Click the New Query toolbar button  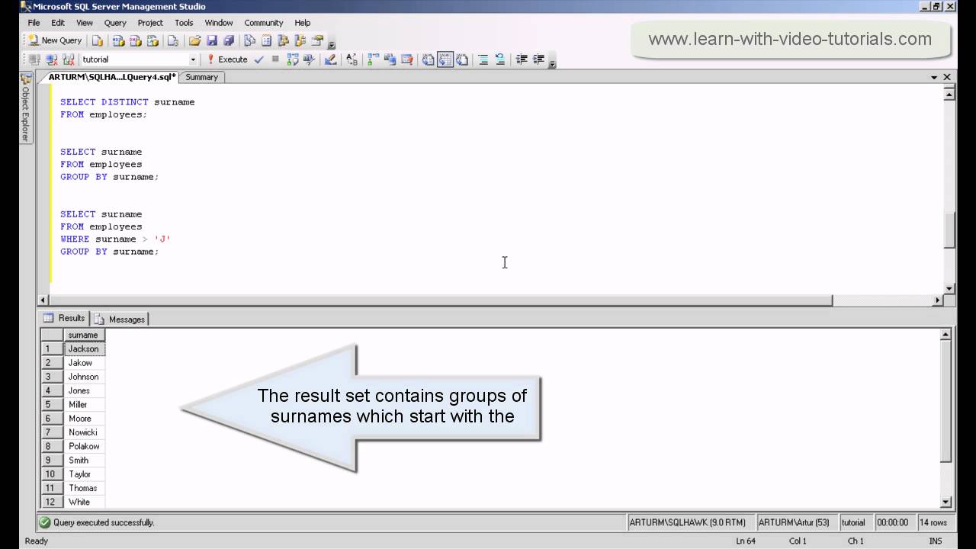[55, 40]
